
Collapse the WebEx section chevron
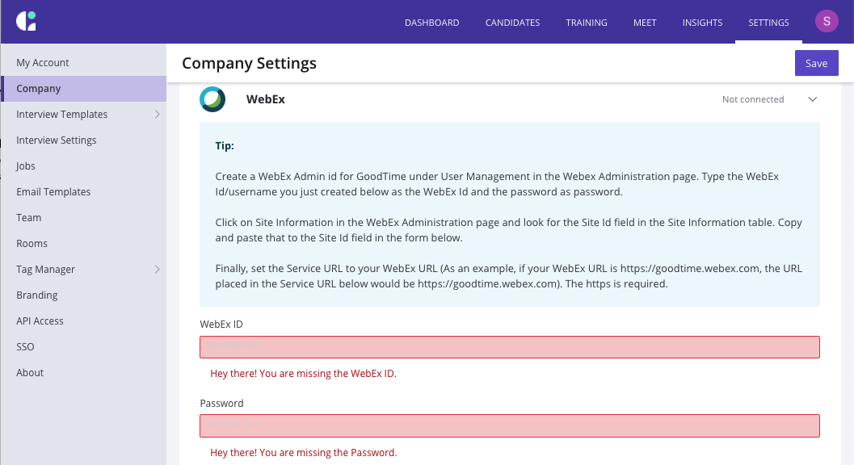(x=812, y=99)
